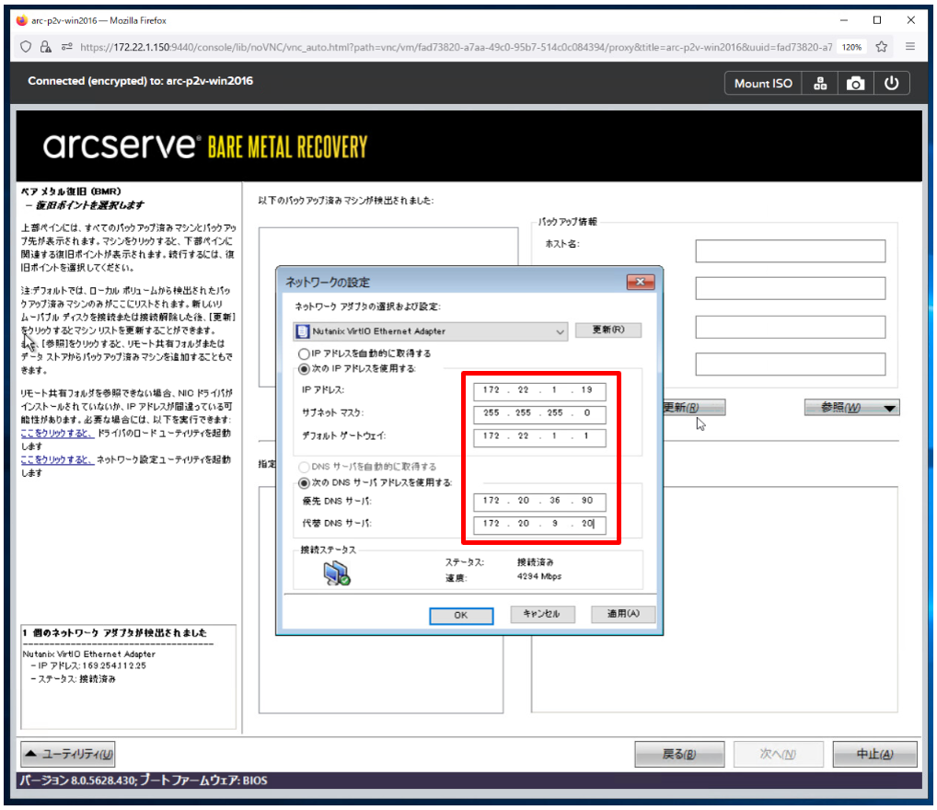Click the padlock site security icon
Image resolution: width=937 pixels, height=810 pixels.
tap(45, 47)
